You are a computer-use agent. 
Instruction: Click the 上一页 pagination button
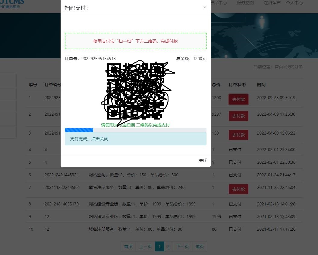pyautogui.click(x=145, y=247)
